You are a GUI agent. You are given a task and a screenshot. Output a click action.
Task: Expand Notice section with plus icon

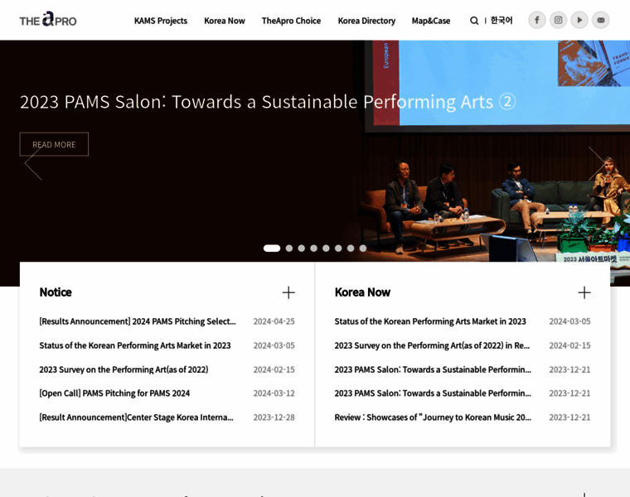[288, 292]
